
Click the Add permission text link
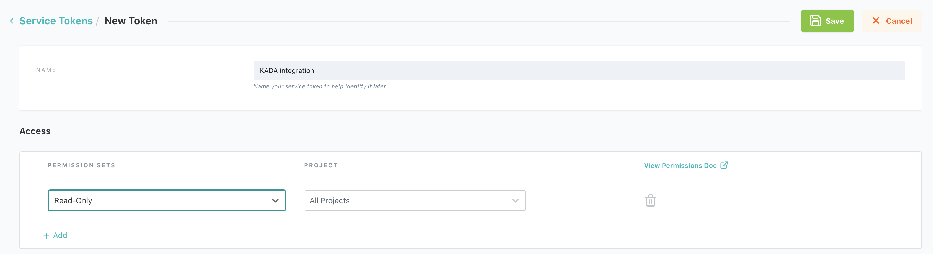pyautogui.click(x=60, y=236)
